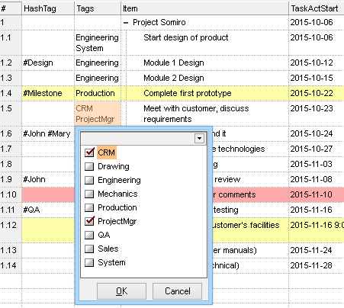
Task: Tick the Mechanics checkbox
Action: [x=89, y=194]
